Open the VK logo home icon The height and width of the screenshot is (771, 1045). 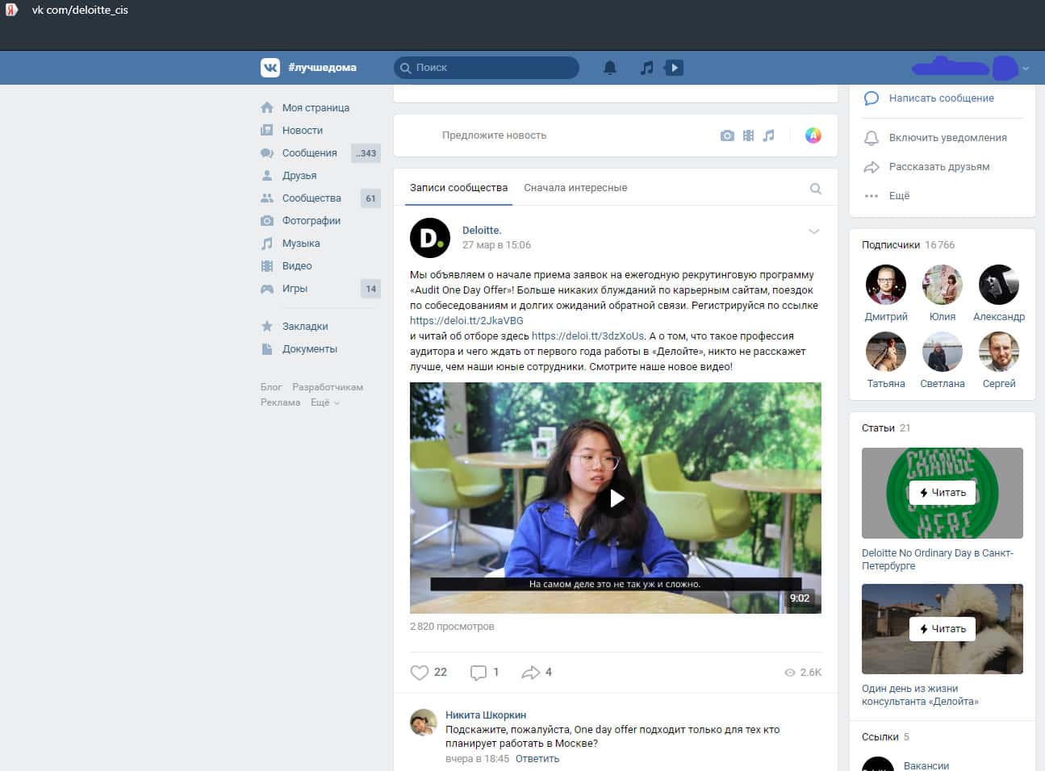coord(270,68)
